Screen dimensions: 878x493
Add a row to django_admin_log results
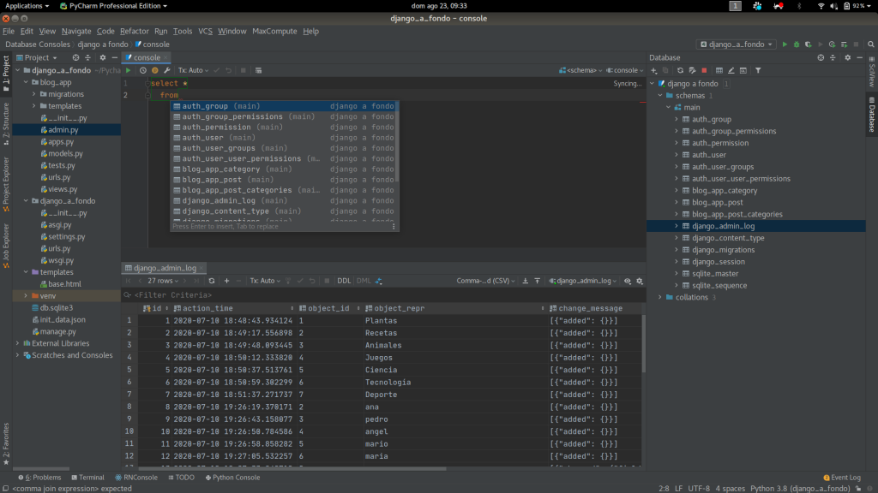point(226,281)
